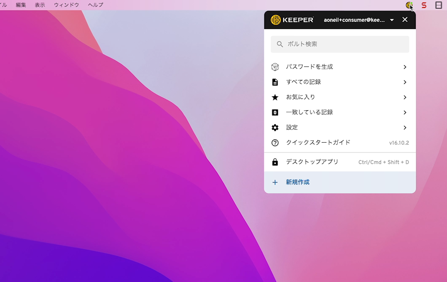The image size is (447, 282).
Task: Click the matching records counter icon
Action: [275, 112]
